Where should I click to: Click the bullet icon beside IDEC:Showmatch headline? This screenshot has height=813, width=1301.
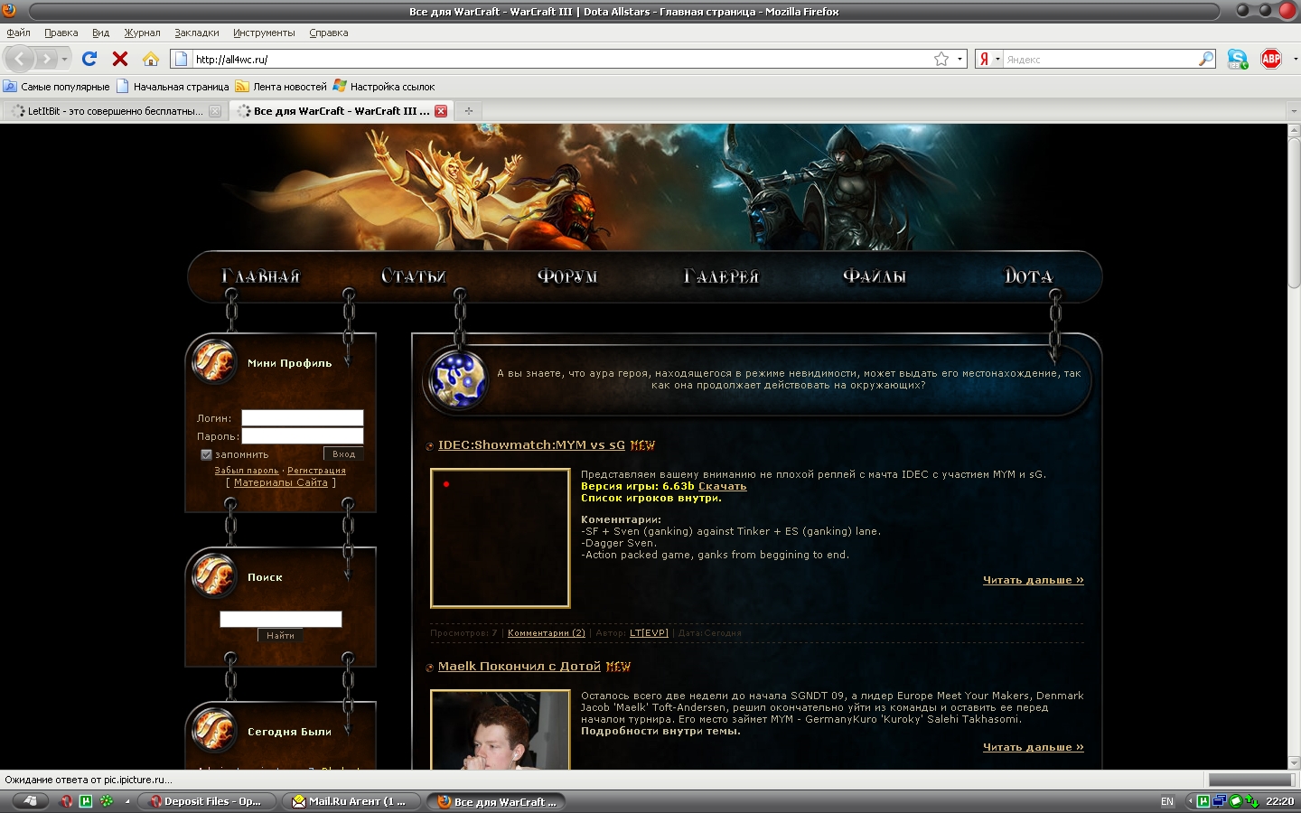(429, 446)
